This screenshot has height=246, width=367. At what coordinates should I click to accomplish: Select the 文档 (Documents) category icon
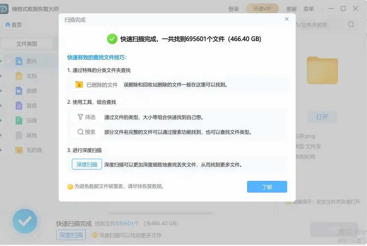pyautogui.click(x=19, y=76)
